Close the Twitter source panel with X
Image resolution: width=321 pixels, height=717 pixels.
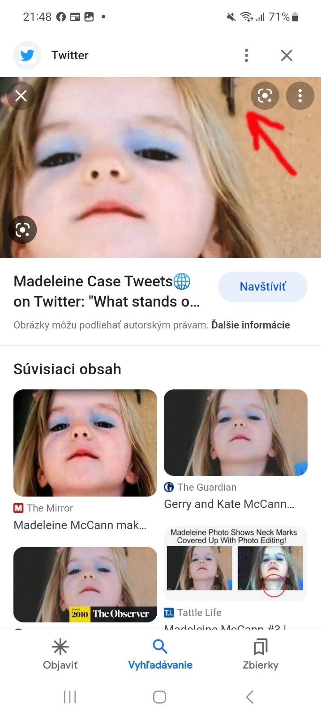pyautogui.click(x=287, y=55)
